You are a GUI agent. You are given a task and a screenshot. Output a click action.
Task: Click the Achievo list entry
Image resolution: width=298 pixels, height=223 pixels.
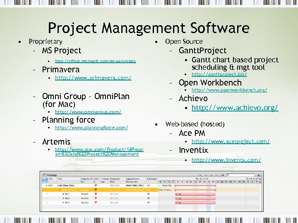(x=193, y=98)
